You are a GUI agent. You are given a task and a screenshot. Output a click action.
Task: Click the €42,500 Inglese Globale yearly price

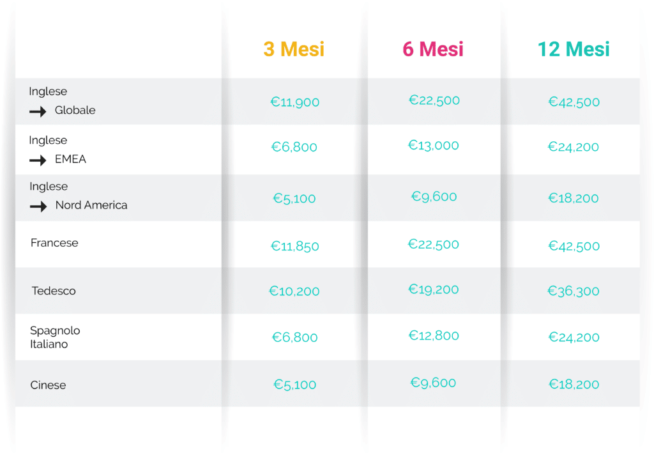pos(574,102)
